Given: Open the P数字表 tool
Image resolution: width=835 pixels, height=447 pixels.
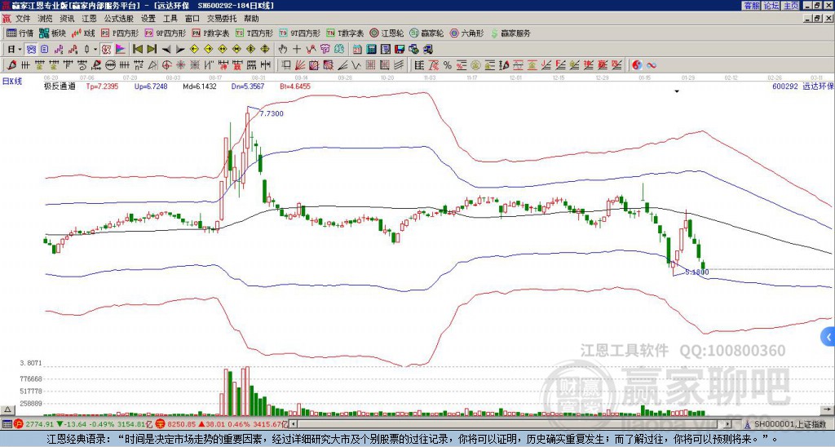Looking at the screenshot, I should coord(211,33).
